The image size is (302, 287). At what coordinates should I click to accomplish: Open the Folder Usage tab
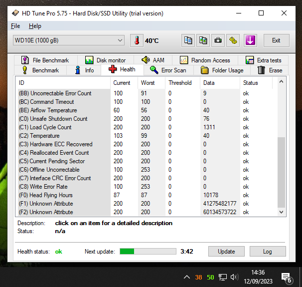pos(222,70)
